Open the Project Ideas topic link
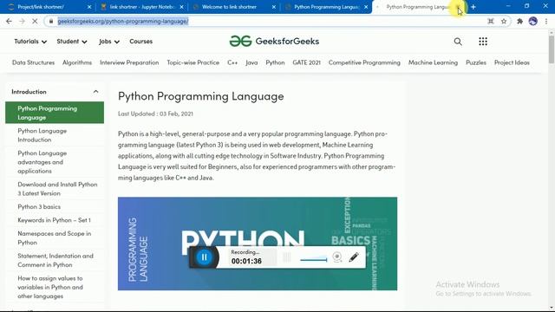 (x=512, y=62)
